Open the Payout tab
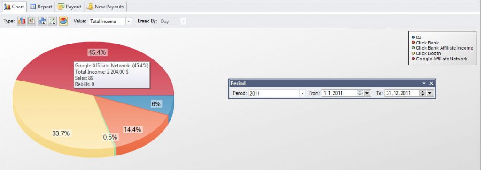This screenshot has height=170, width=481. 70,7
